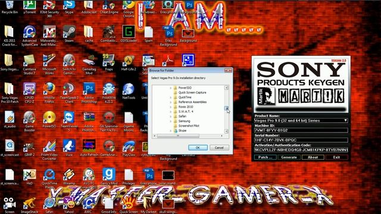This screenshot has height=214, width=381.
Task: Open the HxD desktop shortcut
Action: tap(29, 177)
